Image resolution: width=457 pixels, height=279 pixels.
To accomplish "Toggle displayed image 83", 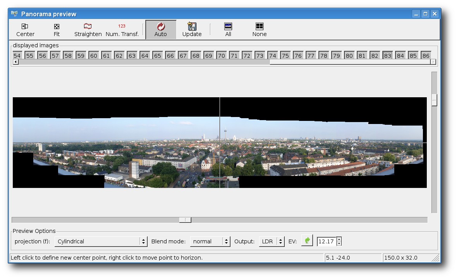I will click(387, 55).
